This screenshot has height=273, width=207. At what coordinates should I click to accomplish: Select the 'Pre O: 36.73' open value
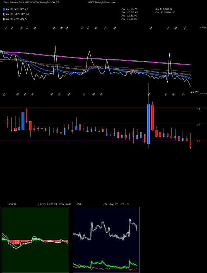(x=129, y=9)
